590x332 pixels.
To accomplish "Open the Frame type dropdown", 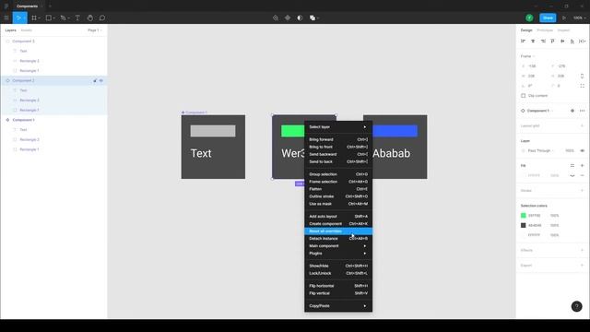I will pos(527,56).
